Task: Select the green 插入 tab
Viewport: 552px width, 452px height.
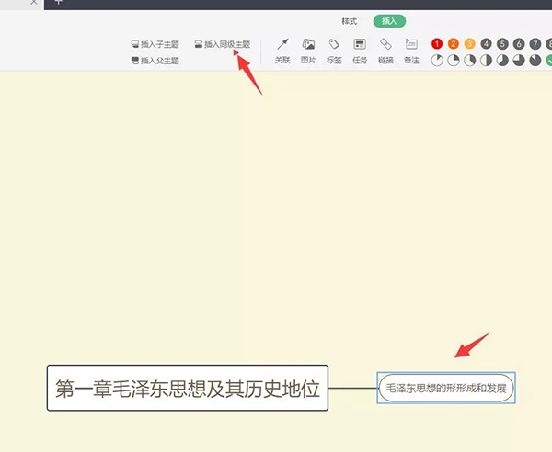Action: click(388, 21)
